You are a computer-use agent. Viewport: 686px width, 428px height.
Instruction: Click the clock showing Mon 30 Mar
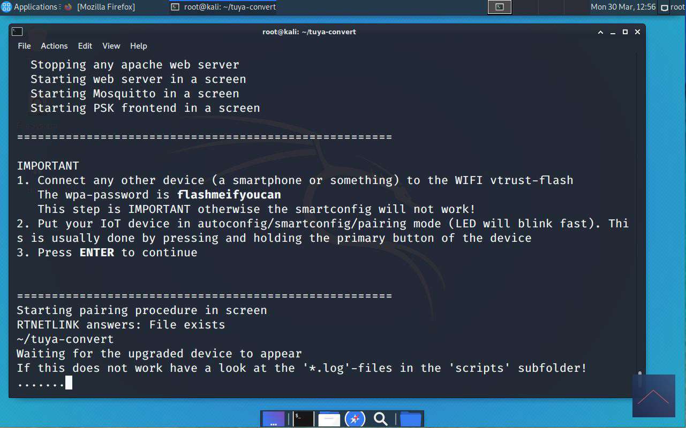tap(623, 7)
